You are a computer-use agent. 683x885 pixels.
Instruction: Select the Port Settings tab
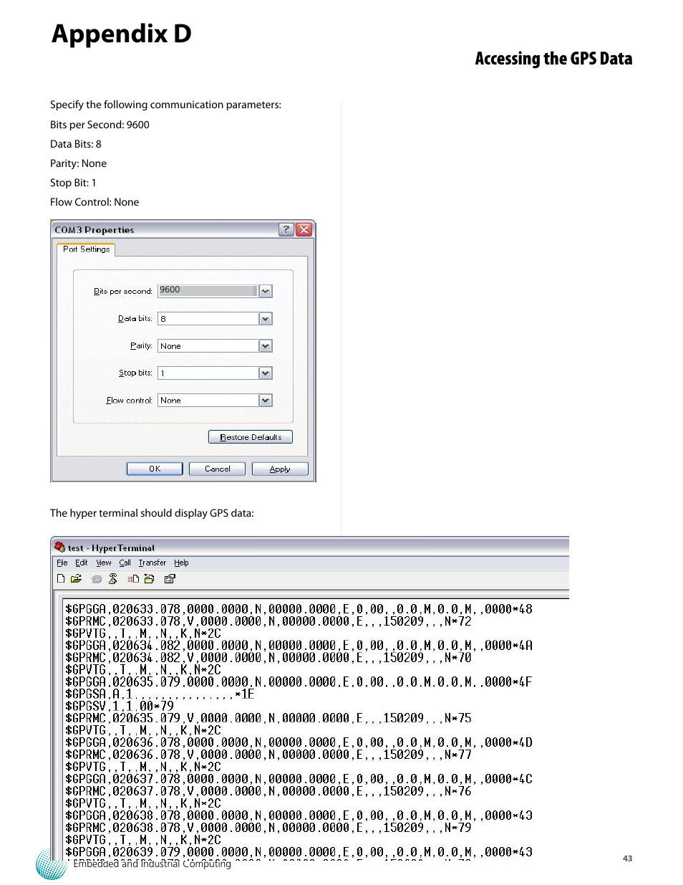pos(86,249)
